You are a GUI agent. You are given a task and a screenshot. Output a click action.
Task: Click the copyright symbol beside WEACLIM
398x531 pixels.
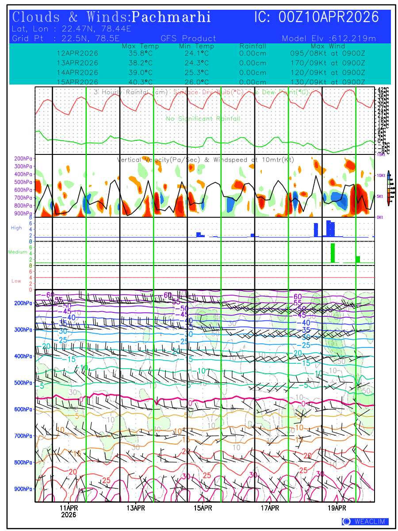coord(346,522)
